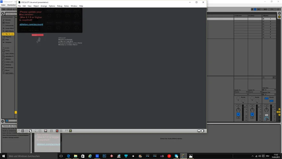Open Master Out dropdown
Viewport: 282px width, 159px height.
coord(269,94)
